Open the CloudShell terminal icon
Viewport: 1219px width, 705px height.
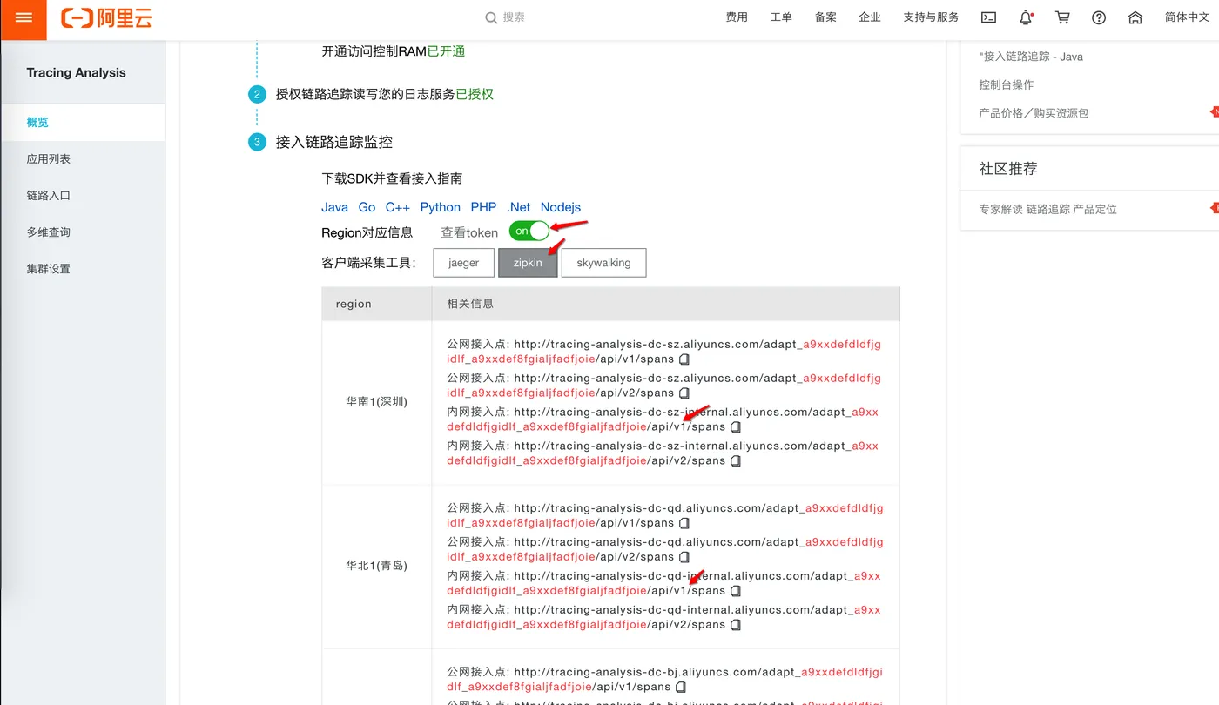pos(988,17)
